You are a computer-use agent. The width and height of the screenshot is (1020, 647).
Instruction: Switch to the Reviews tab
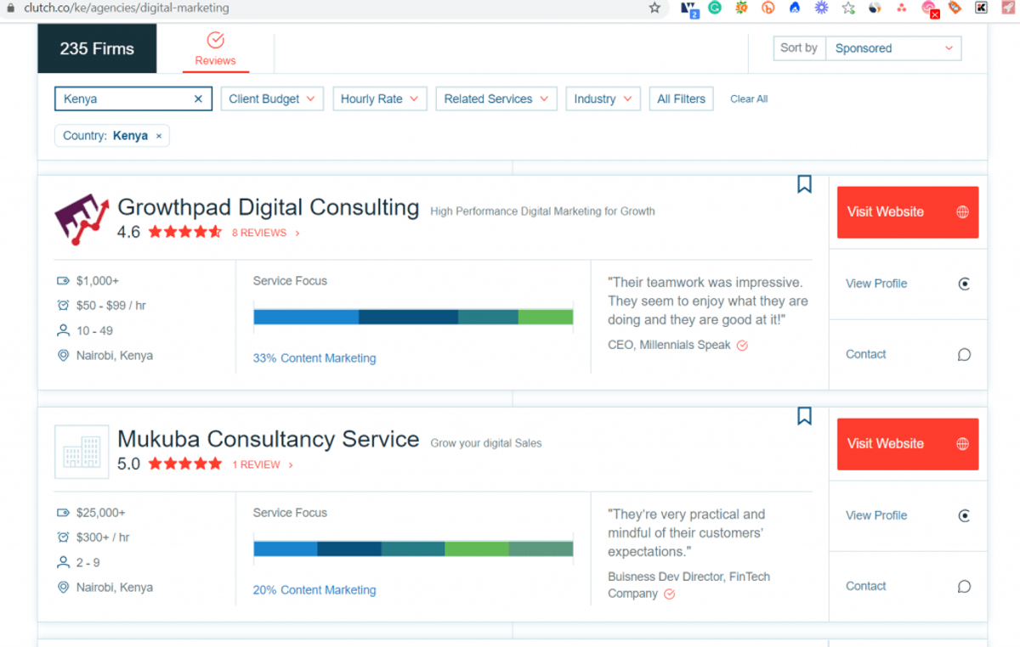pos(215,48)
